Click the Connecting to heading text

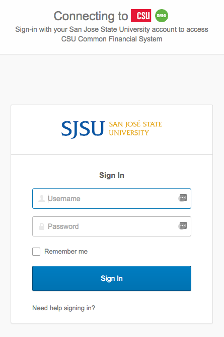pyautogui.click(x=91, y=16)
